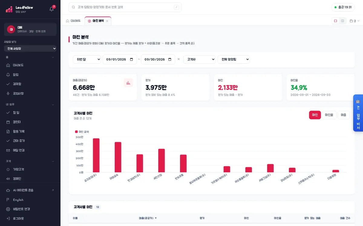
Task: Open the 전체 사업장 dropdown
Action: point(30,49)
